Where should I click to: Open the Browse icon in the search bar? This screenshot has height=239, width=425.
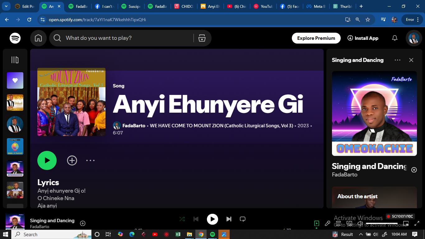(202, 38)
